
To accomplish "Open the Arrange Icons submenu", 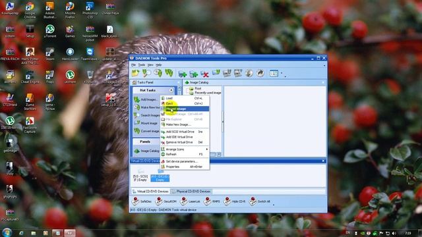I will (185, 149).
